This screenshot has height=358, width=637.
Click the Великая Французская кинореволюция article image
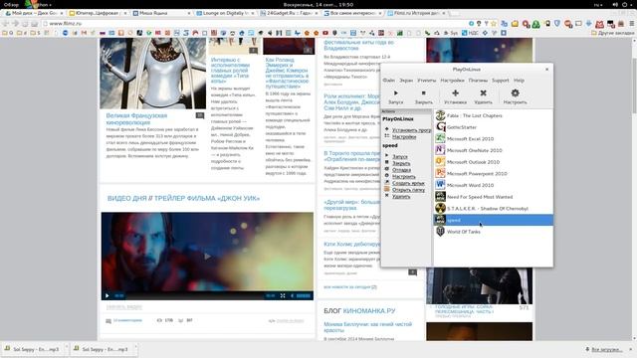coord(152,74)
